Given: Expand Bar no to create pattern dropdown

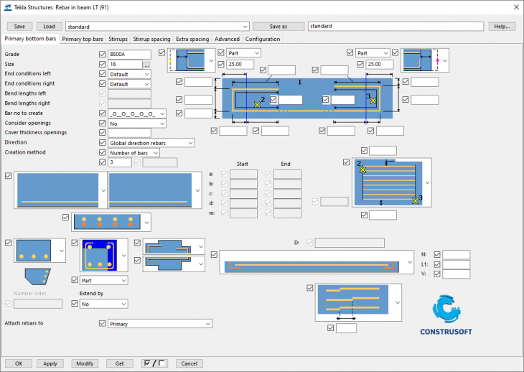Looking at the screenshot, I should pos(137,114).
